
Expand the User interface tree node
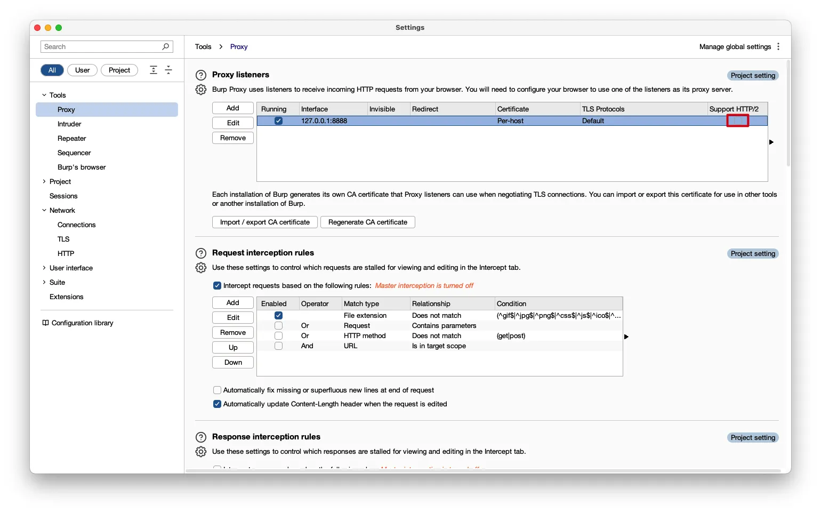[44, 268]
